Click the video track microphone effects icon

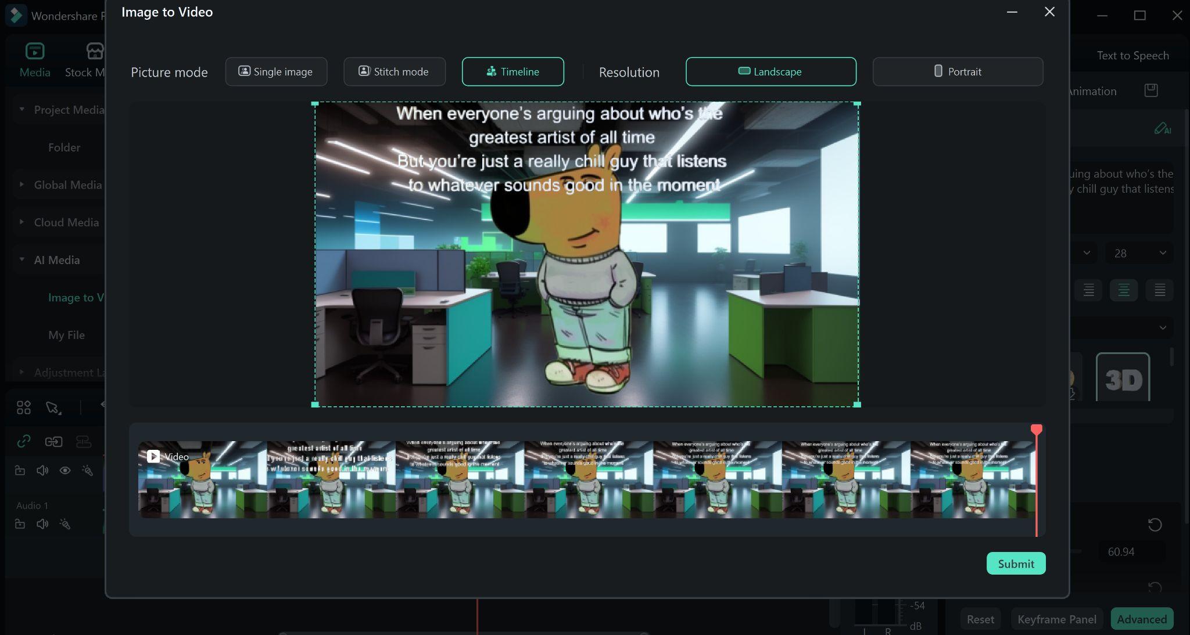pyautogui.click(x=87, y=470)
